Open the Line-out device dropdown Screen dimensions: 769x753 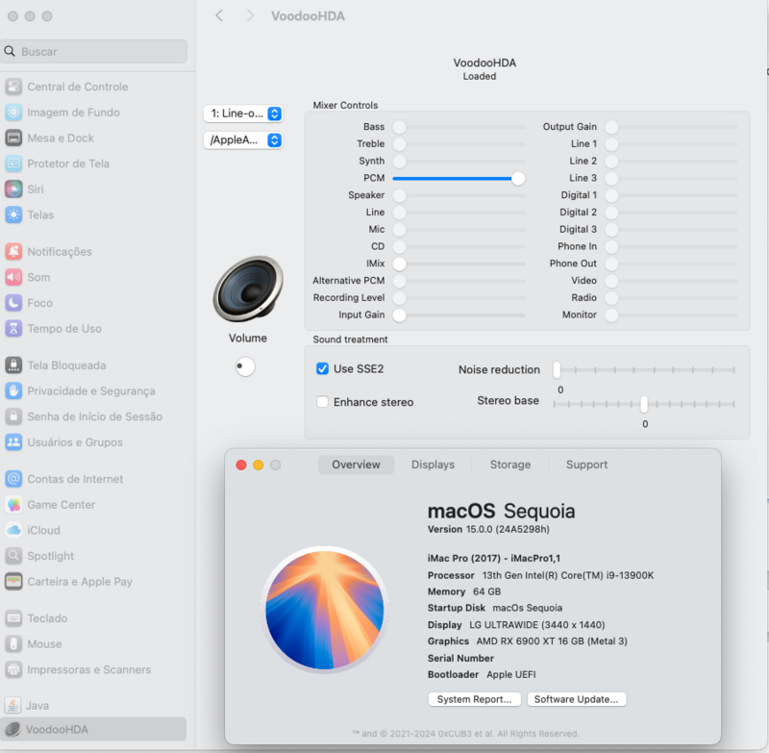point(243,113)
